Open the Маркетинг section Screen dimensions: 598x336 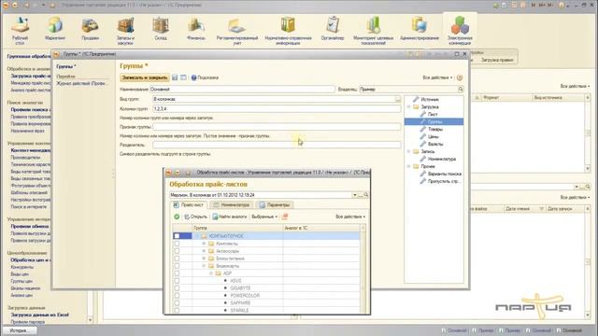[x=55, y=29]
